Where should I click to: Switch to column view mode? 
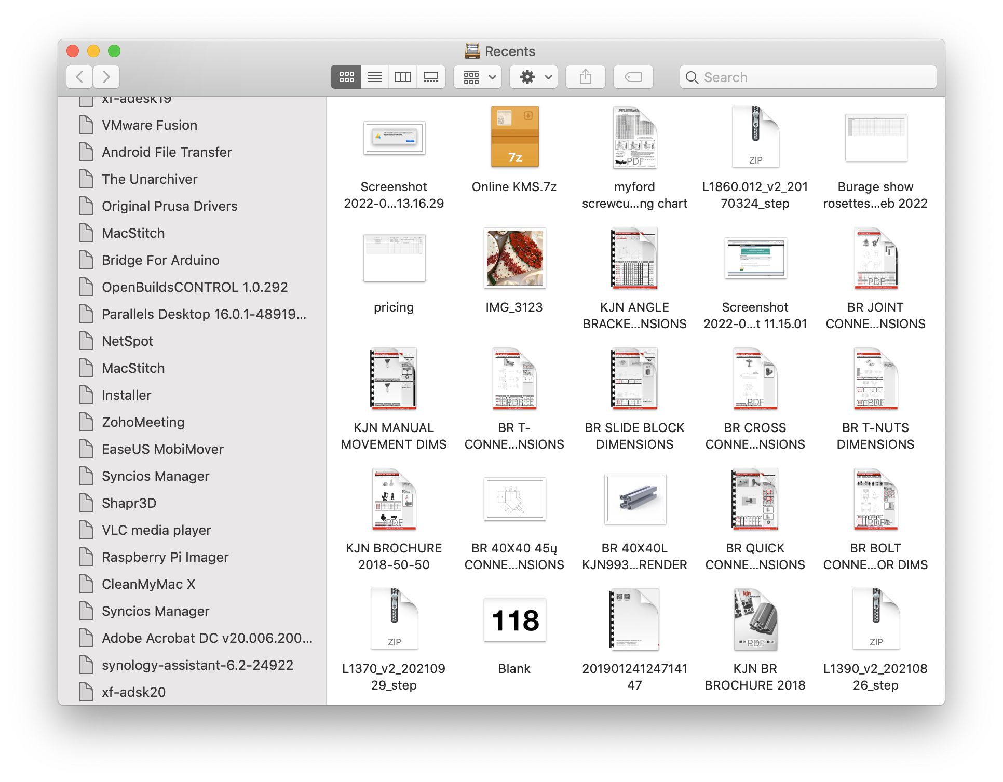coord(403,77)
